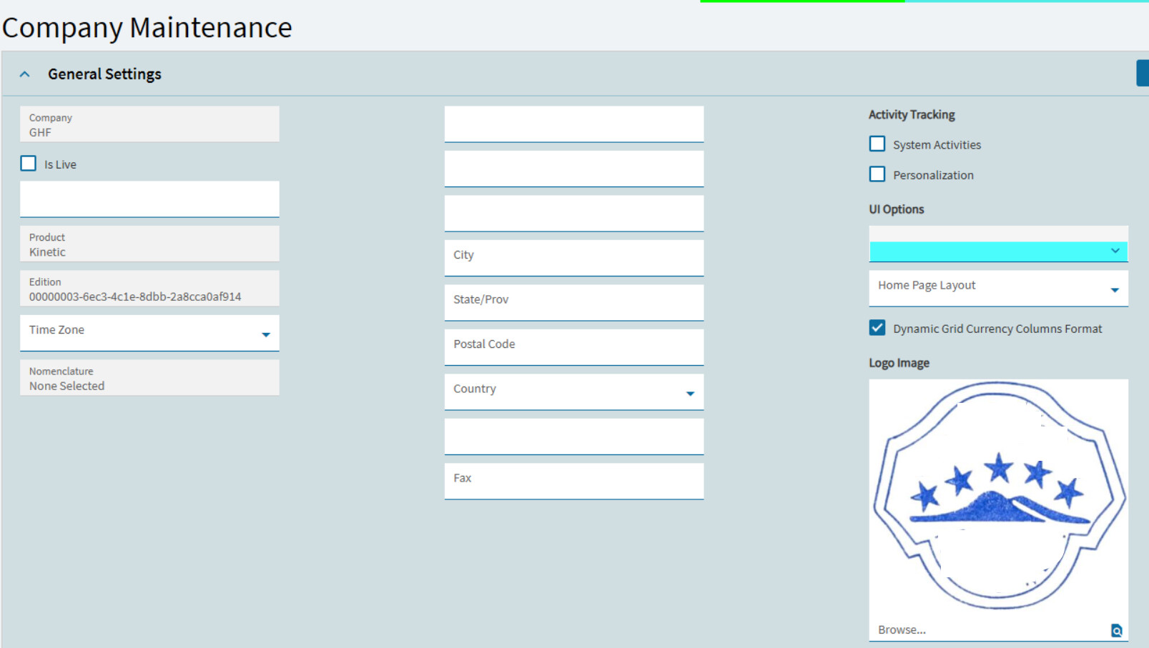Viewport: 1149px width, 648px height.
Task: Click the Browse... logo file field
Action: click(x=999, y=630)
